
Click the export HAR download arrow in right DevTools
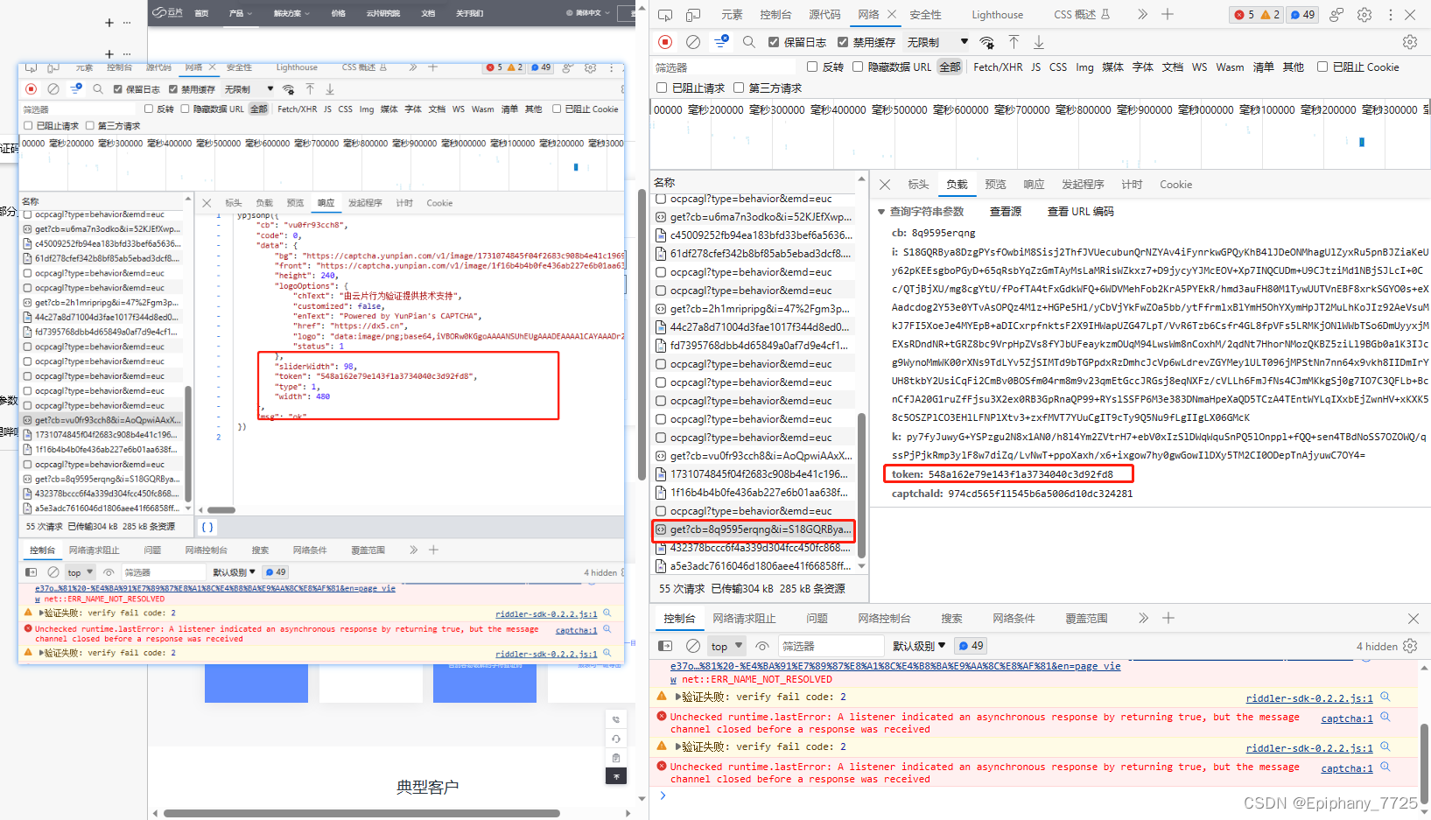[x=1039, y=42]
